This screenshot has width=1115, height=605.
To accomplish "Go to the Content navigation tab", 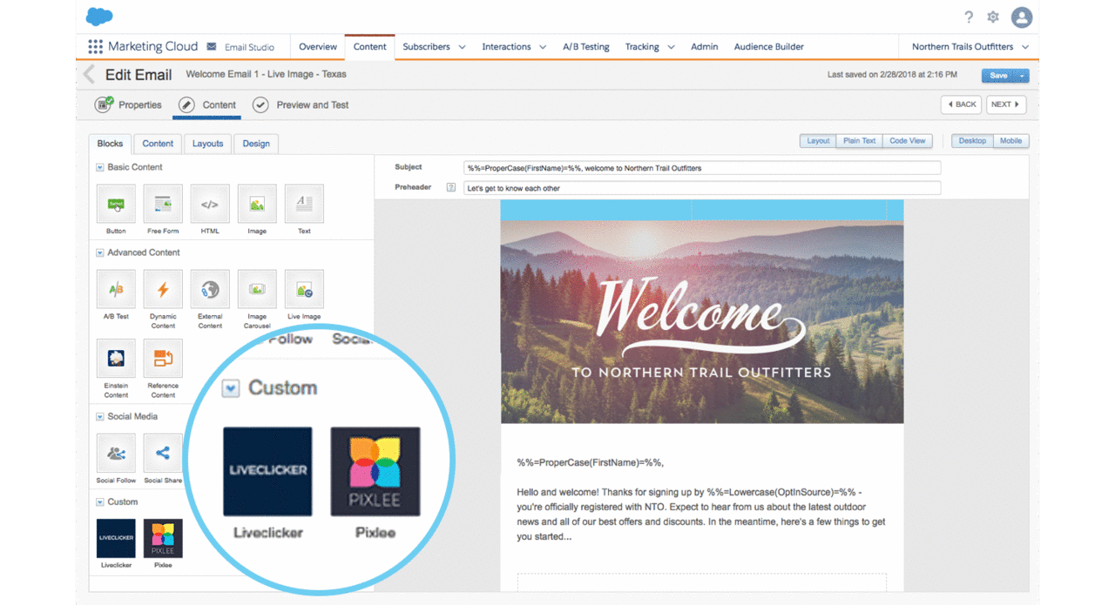I will [x=369, y=47].
